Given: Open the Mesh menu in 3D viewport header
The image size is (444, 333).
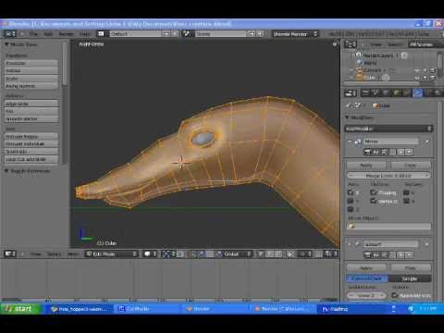Looking at the screenshot, I should coord(73,254).
